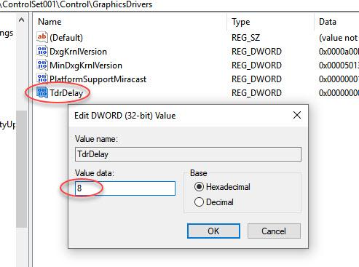Select the DxgKrnlVersion entry name
The image size is (359, 267).
pyautogui.click(x=78, y=52)
